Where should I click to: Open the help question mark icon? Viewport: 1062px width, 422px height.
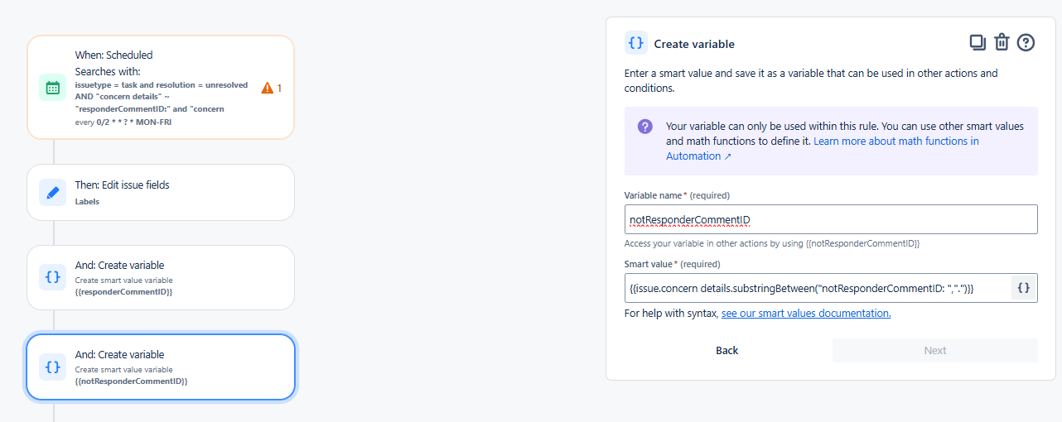coord(1026,42)
